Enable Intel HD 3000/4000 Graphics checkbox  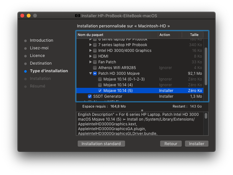pyautogui.click(x=95, y=51)
